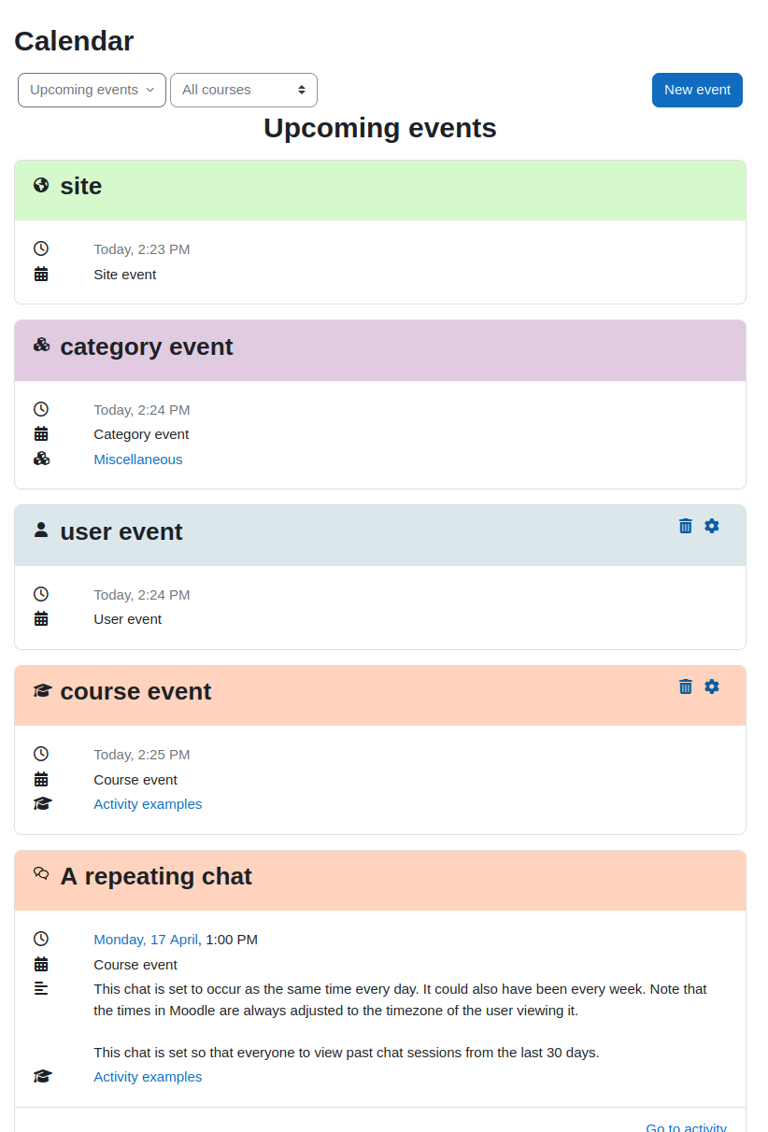
Task: Click the chat bubbles icon beside A repeating chat
Action: pos(41,873)
